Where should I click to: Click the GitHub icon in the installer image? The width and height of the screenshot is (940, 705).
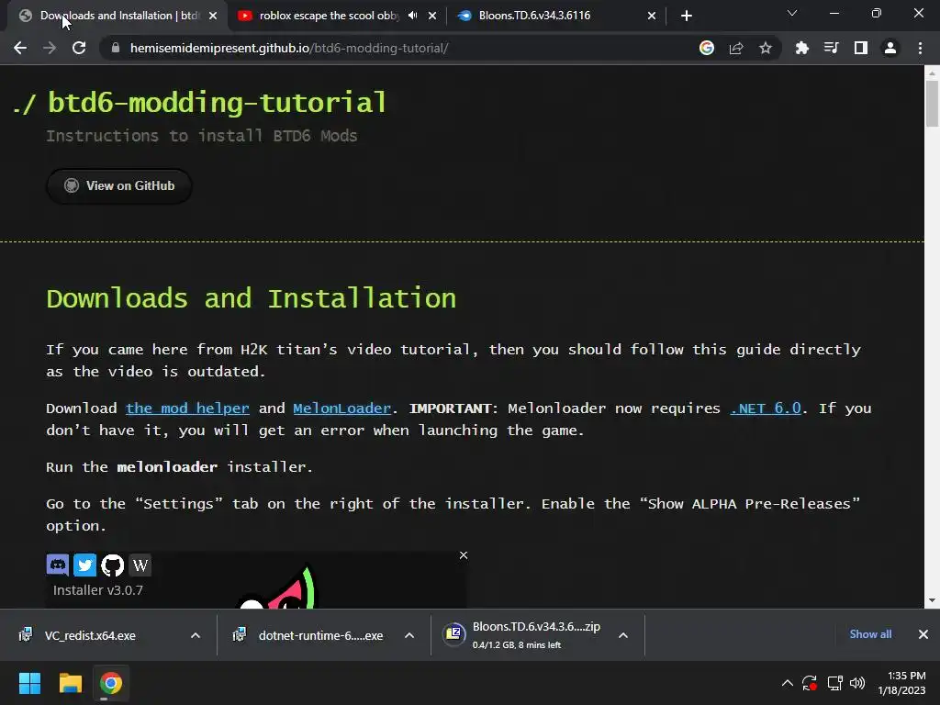click(x=112, y=565)
